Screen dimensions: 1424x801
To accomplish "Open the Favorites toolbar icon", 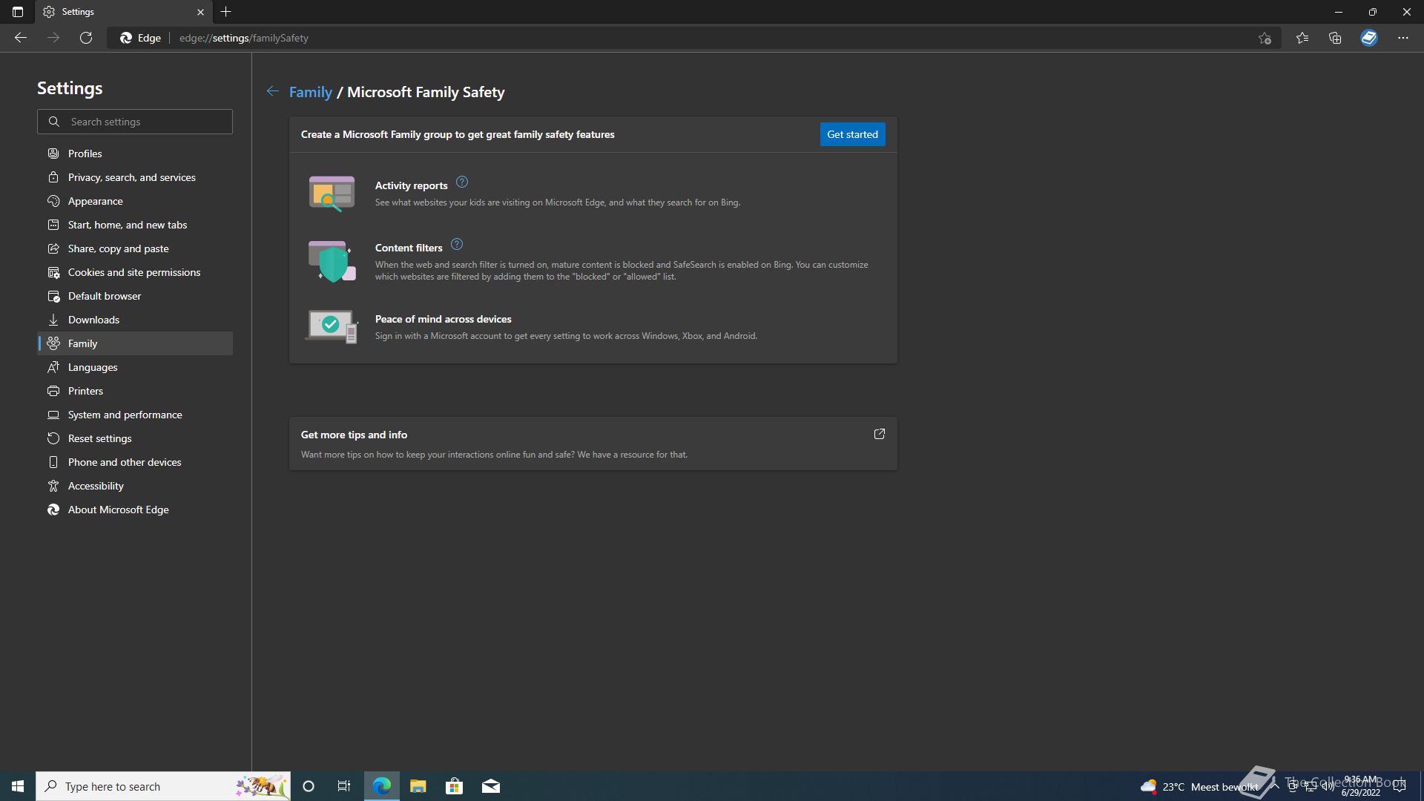I will click(1302, 38).
